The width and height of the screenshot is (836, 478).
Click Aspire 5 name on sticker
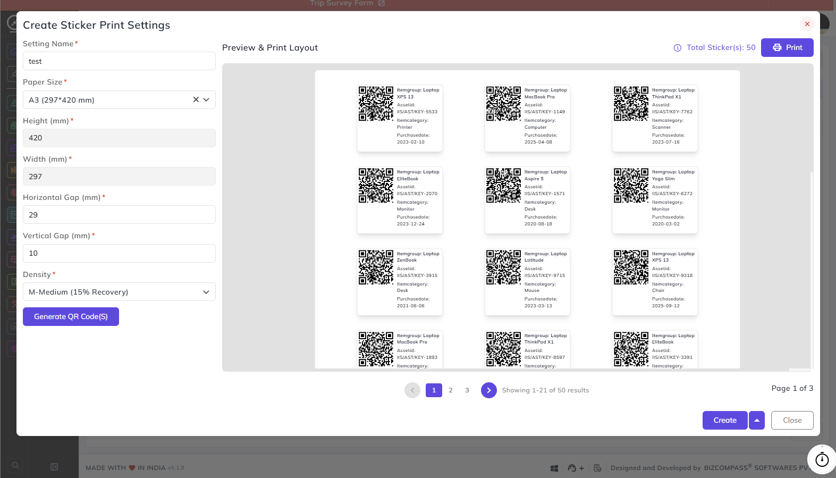click(x=534, y=179)
